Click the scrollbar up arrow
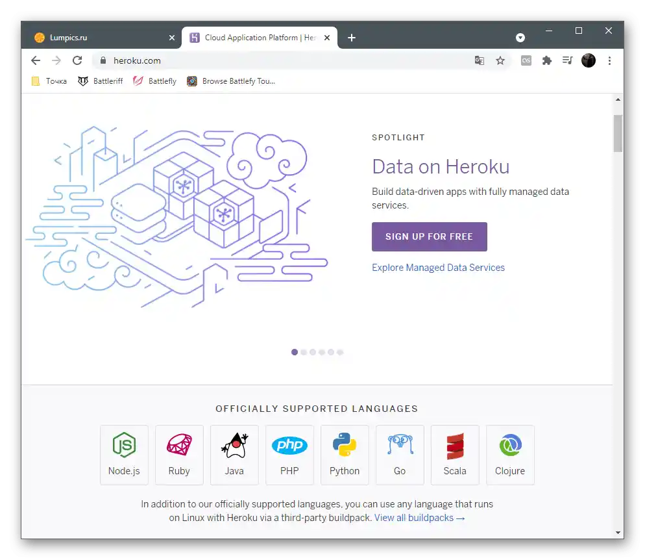The image size is (645, 560). (618, 99)
